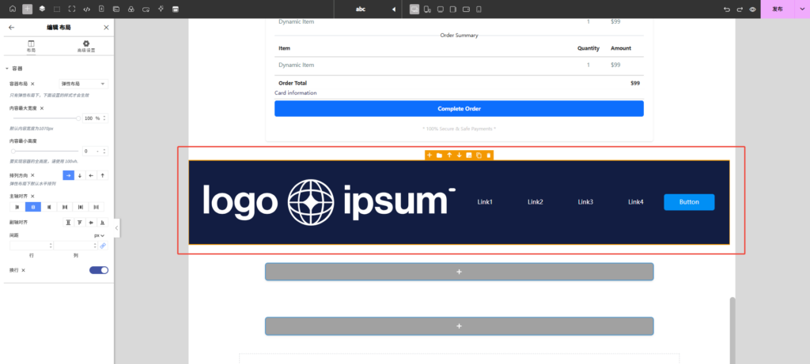The width and height of the screenshot is (810, 364).
Task: Select the mobile phone device view icon
Action: click(479, 9)
